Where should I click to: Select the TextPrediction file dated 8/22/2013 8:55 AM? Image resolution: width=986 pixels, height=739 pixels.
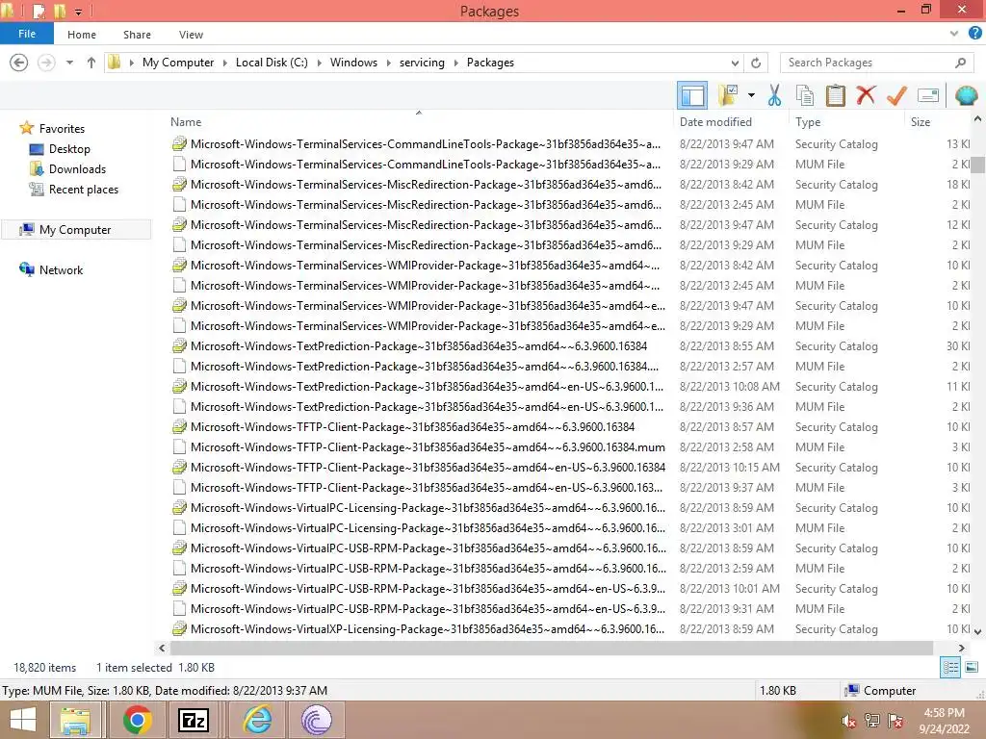tap(418, 346)
